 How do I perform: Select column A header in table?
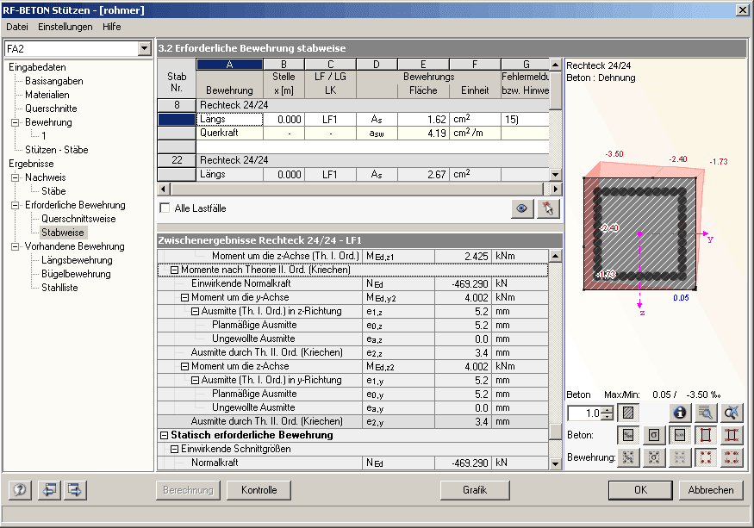pyautogui.click(x=229, y=65)
